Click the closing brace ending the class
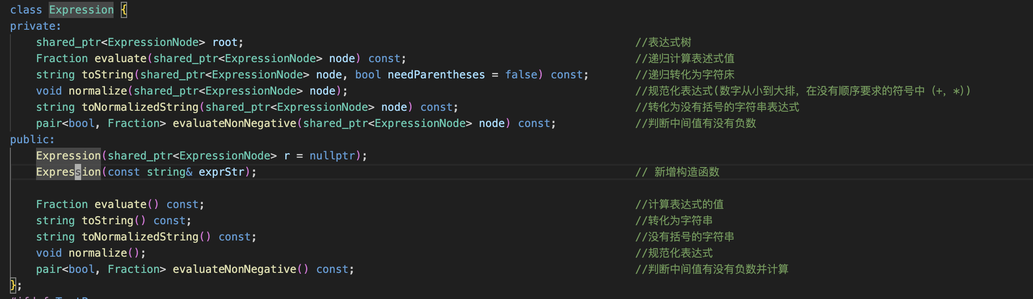The width and height of the screenshot is (1033, 299). [13, 285]
